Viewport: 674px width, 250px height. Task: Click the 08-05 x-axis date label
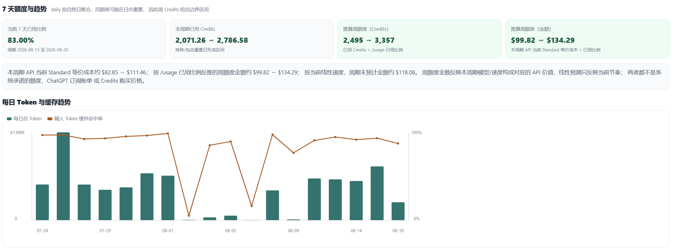(x=231, y=231)
